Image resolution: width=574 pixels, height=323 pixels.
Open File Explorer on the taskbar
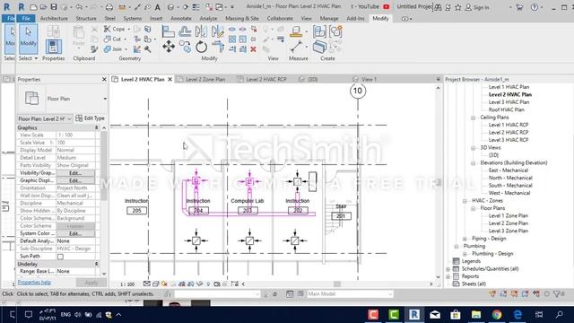point(476,314)
